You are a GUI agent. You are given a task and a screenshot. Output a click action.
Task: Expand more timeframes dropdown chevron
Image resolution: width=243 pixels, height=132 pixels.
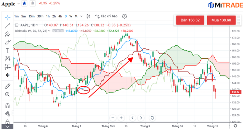[81, 16]
